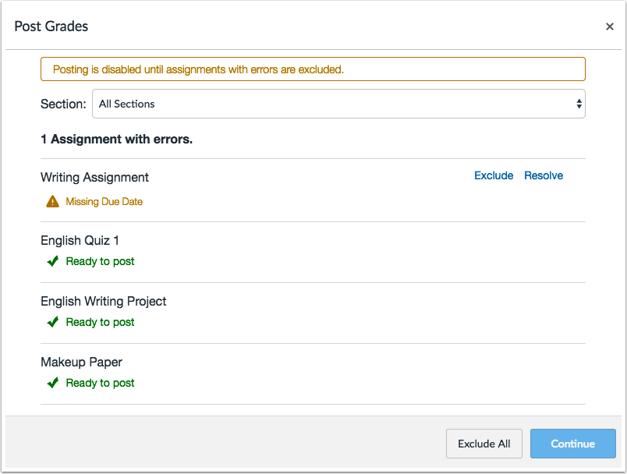Click the Missing Due Date warning triangle icon
Screen dimensions: 627x474
(x=52, y=201)
